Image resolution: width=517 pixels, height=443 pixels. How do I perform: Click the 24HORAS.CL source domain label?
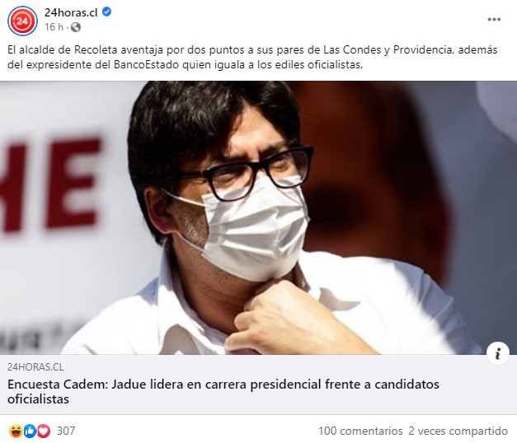tap(35, 367)
